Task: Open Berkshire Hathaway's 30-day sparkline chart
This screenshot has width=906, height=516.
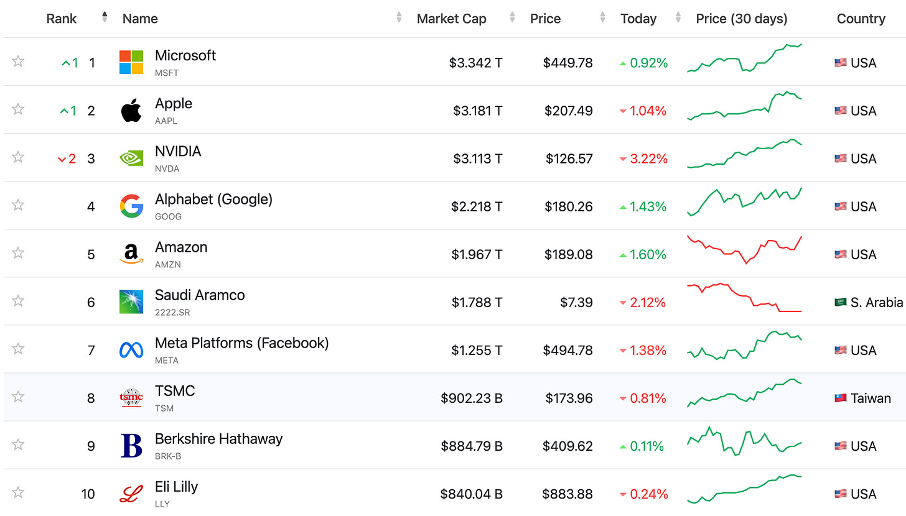Action: (745, 441)
